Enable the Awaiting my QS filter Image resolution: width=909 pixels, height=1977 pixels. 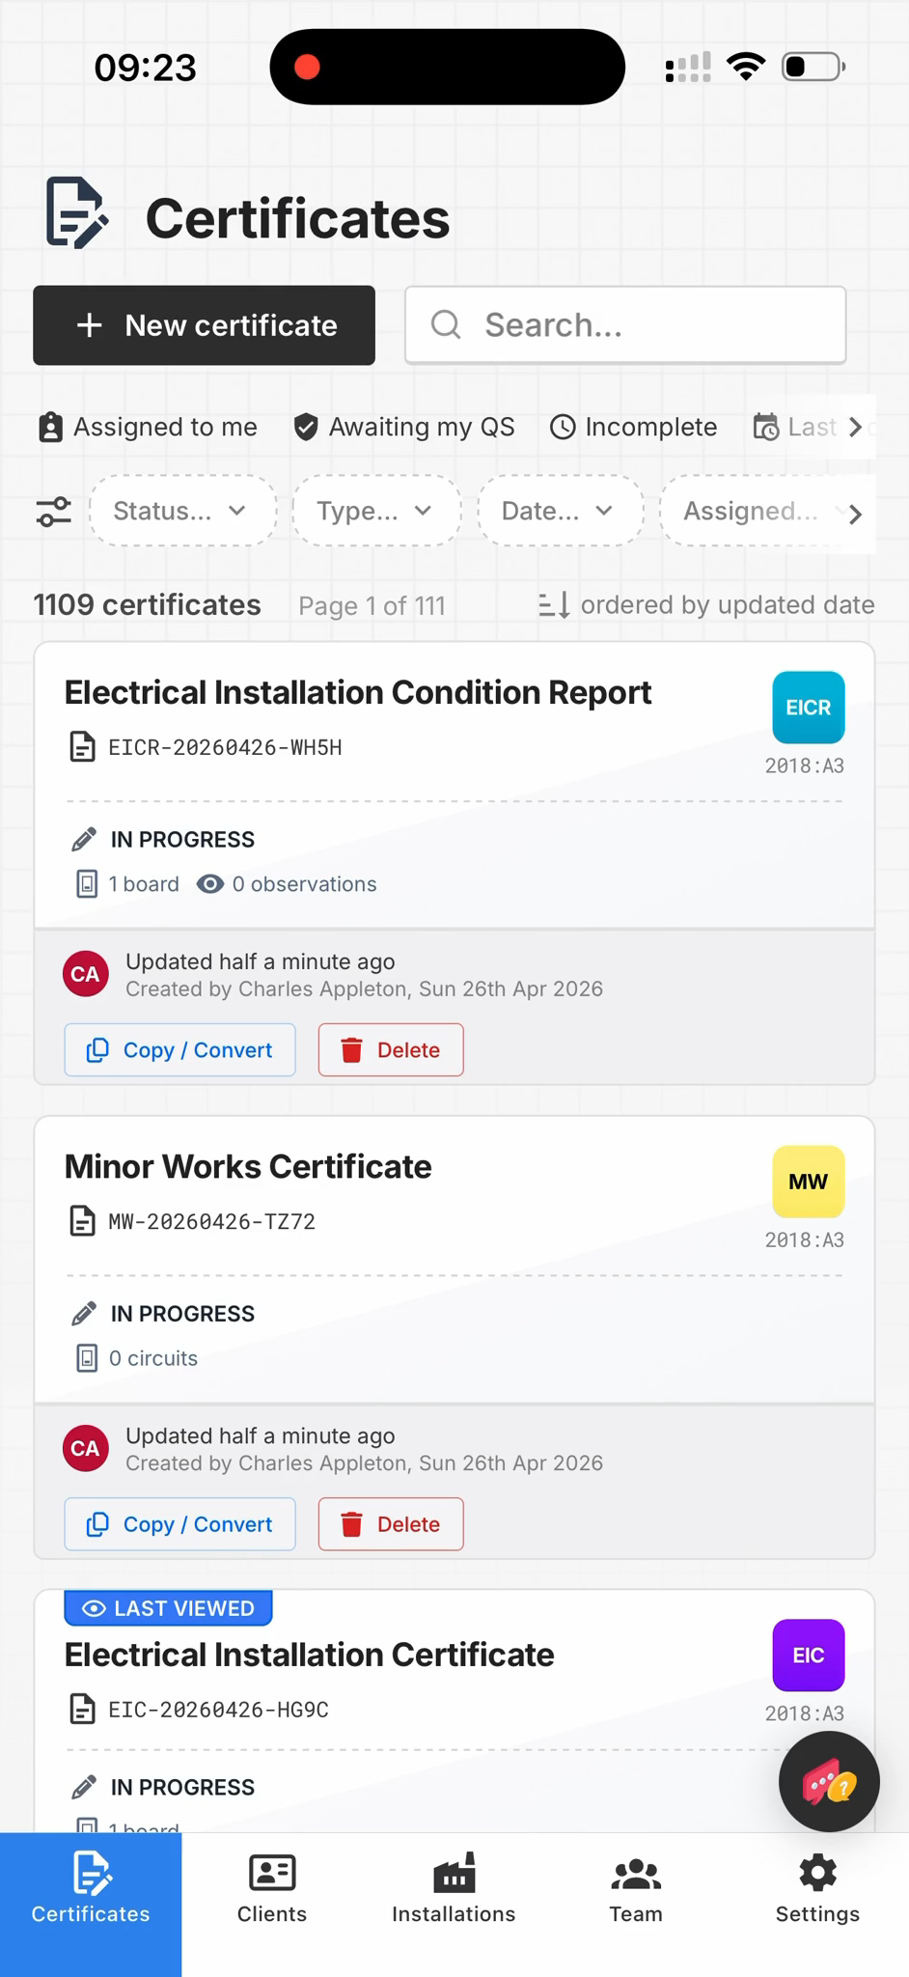coord(404,427)
